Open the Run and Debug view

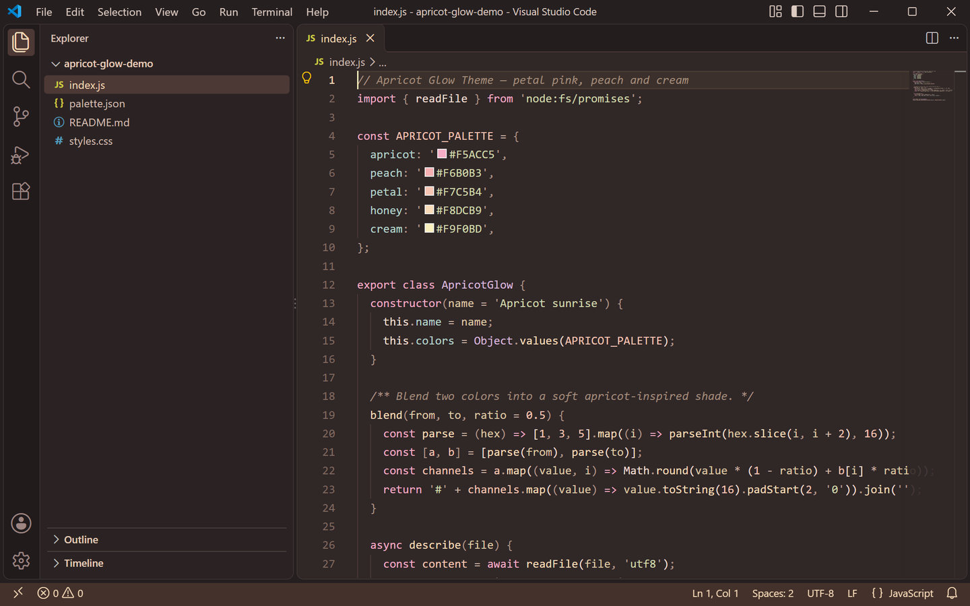(21, 154)
